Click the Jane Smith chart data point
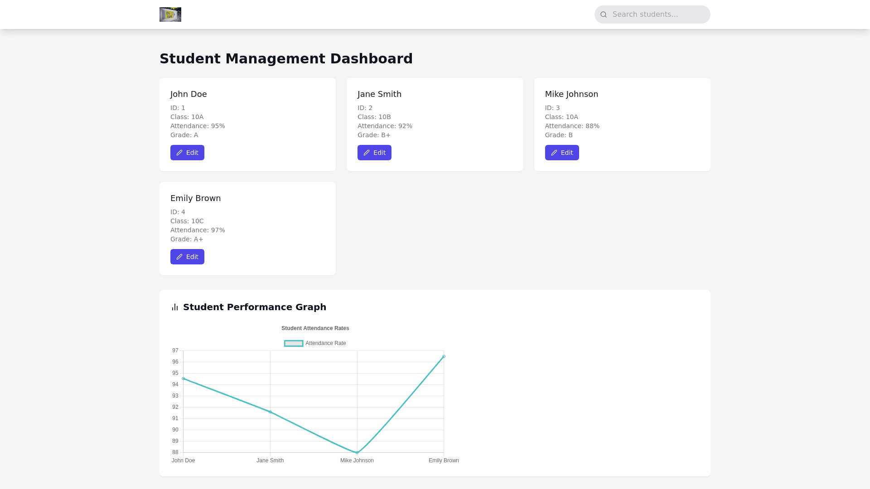This screenshot has height=489, width=870. pyautogui.click(x=271, y=412)
